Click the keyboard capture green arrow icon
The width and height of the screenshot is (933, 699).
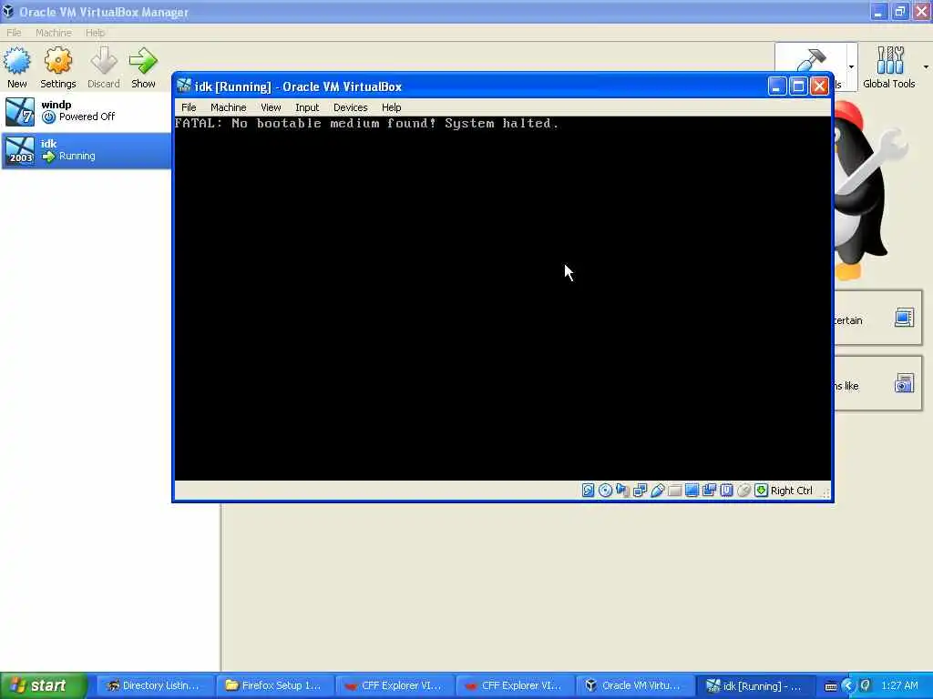click(761, 491)
